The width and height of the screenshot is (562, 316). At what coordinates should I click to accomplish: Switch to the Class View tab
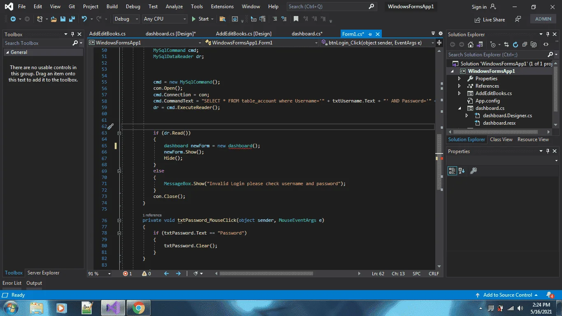point(501,139)
